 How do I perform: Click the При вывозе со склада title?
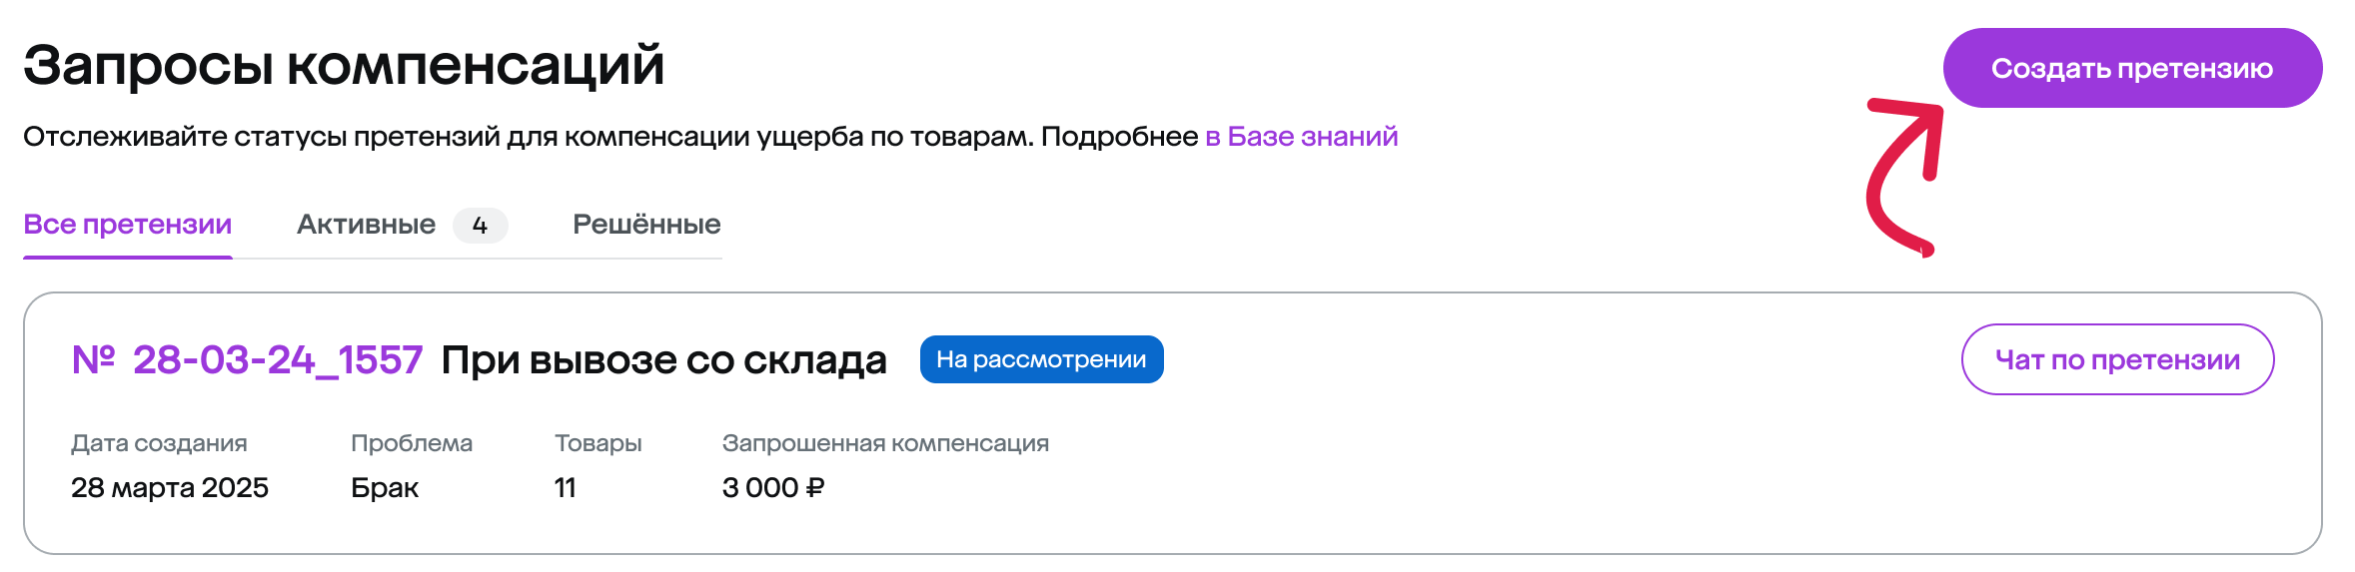pyautogui.click(x=663, y=360)
